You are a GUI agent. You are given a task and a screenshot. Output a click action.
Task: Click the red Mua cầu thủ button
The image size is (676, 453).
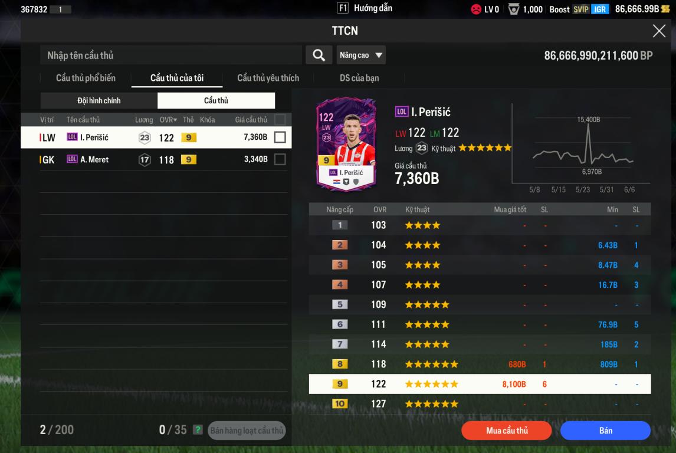[507, 430]
